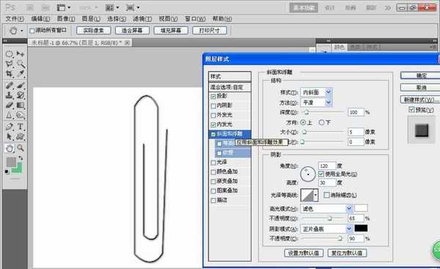
Task: Click 设置为默认值 button
Action: click(x=304, y=253)
